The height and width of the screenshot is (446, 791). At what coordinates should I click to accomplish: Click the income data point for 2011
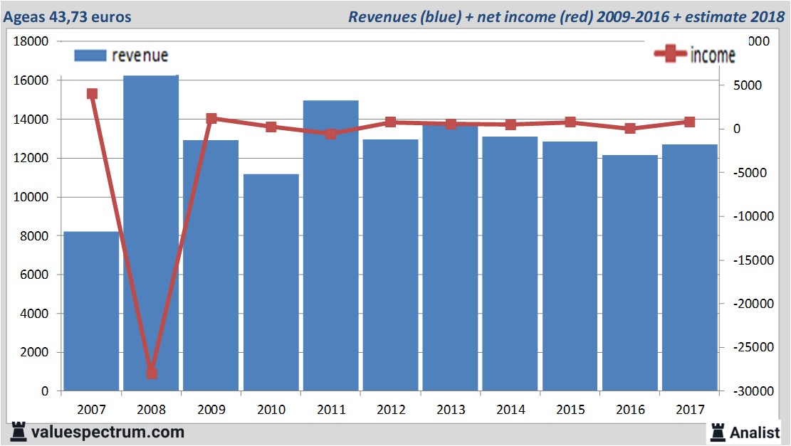pyautogui.click(x=330, y=133)
